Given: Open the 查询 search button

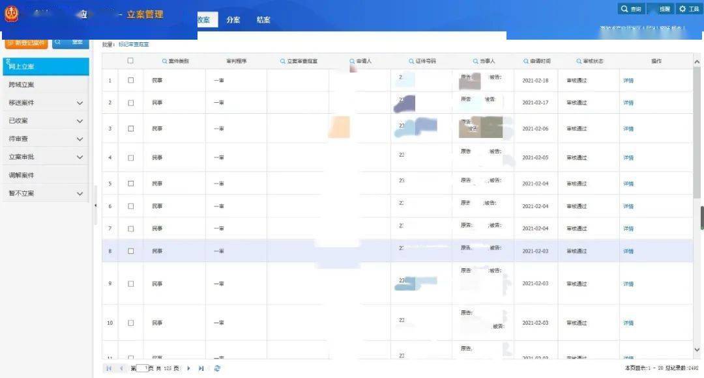Looking at the screenshot, I should [x=631, y=9].
